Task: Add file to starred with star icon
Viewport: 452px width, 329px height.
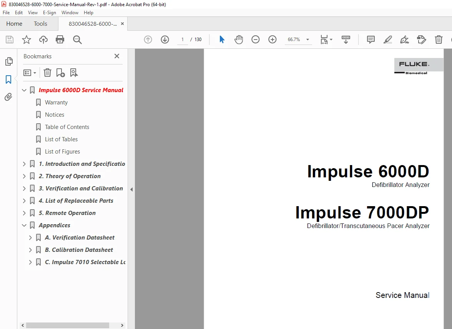Action: pos(27,40)
